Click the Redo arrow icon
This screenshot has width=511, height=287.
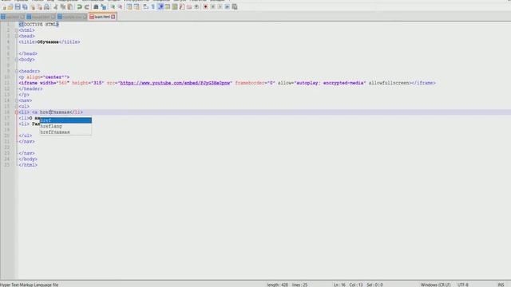87,7
